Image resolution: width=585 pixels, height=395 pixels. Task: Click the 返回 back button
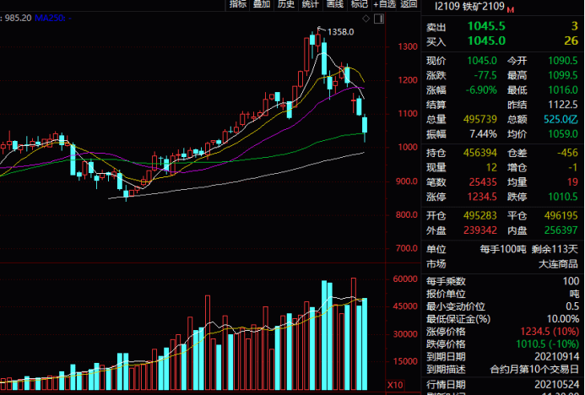point(409,4)
